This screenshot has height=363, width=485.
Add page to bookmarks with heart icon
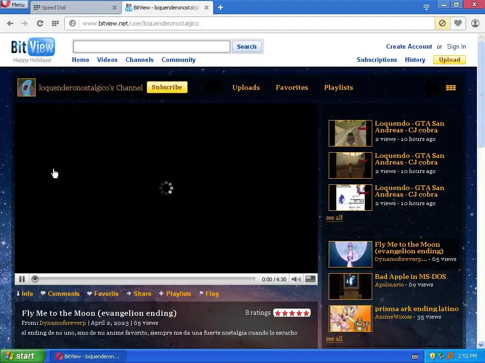coord(458,24)
